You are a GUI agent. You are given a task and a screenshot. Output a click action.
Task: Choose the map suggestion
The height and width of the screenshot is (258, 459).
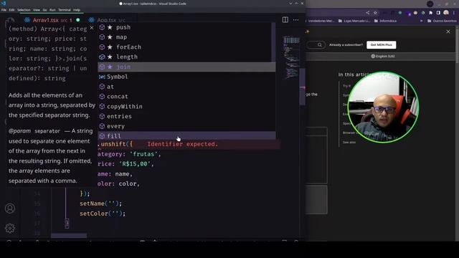click(186, 37)
